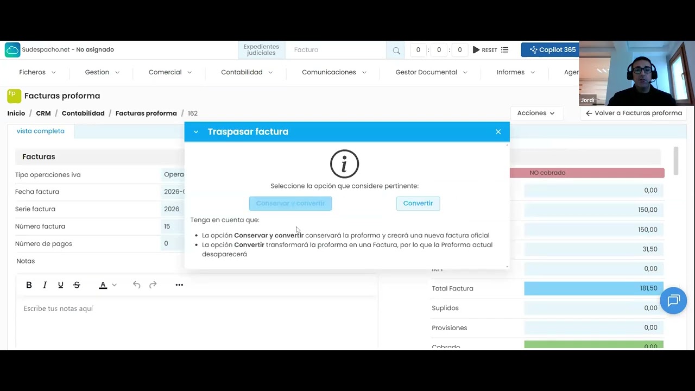
Task: Click the Número factura field value 15
Action: 173,226
